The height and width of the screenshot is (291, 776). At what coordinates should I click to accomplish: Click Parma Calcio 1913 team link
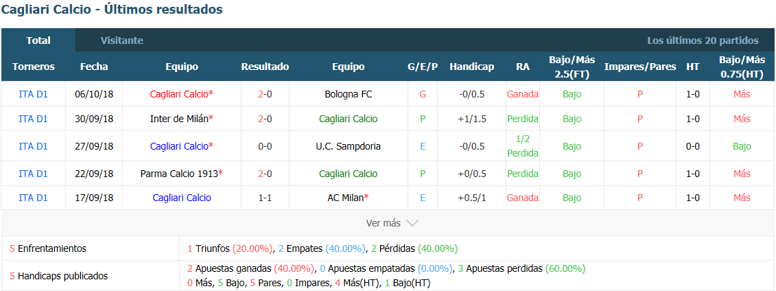[182, 174]
